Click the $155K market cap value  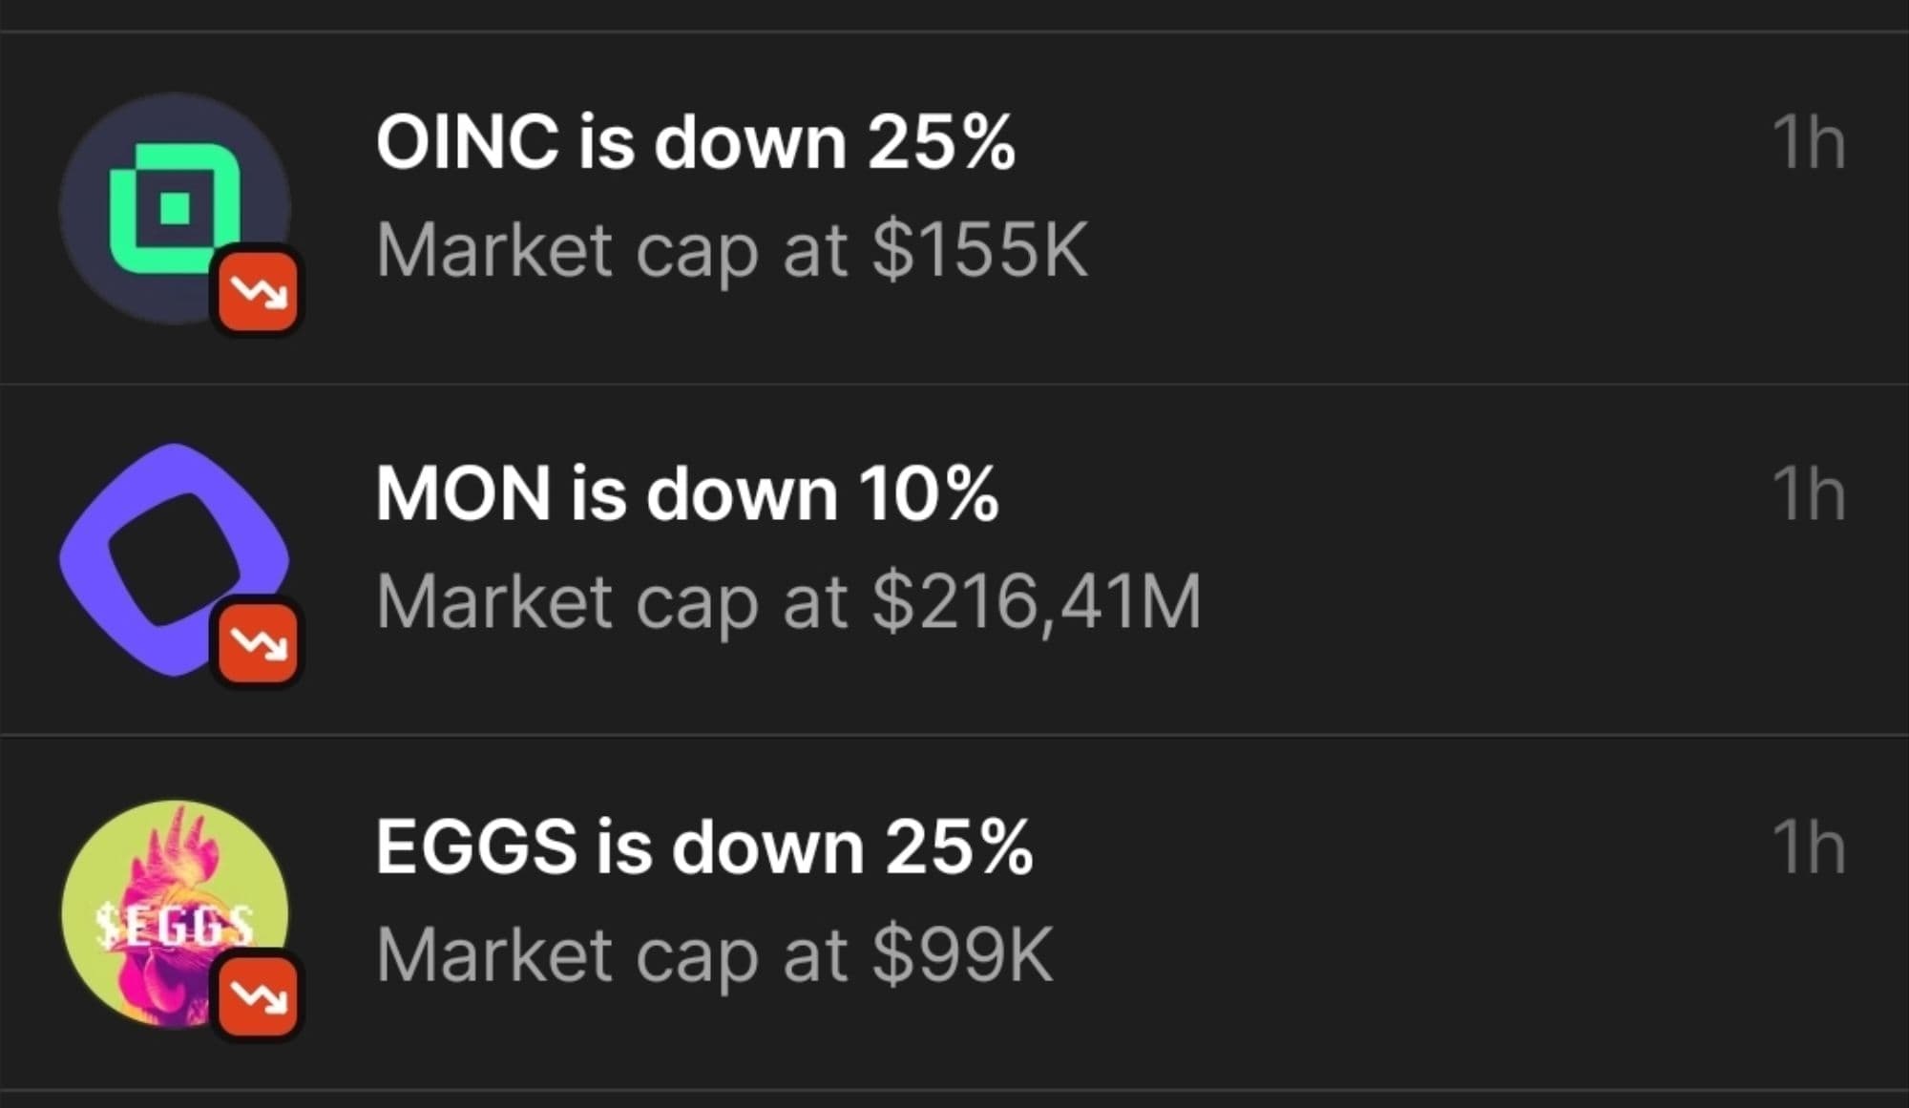(x=979, y=250)
